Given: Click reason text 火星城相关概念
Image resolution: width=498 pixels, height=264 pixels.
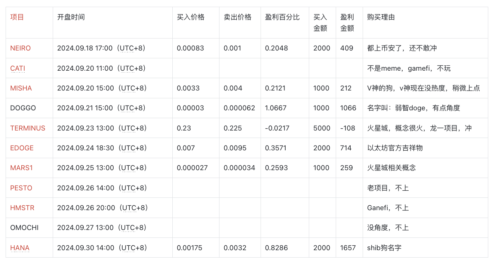Looking at the screenshot, I should 391,168.
